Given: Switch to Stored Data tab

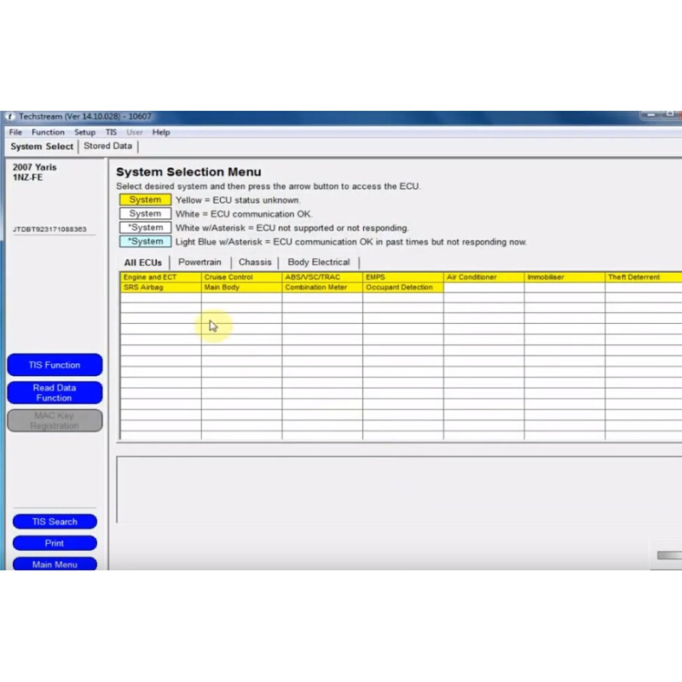Looking at the screenshot, I should click(108, 146).
